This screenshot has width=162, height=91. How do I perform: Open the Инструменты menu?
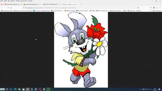click(24, 1)
